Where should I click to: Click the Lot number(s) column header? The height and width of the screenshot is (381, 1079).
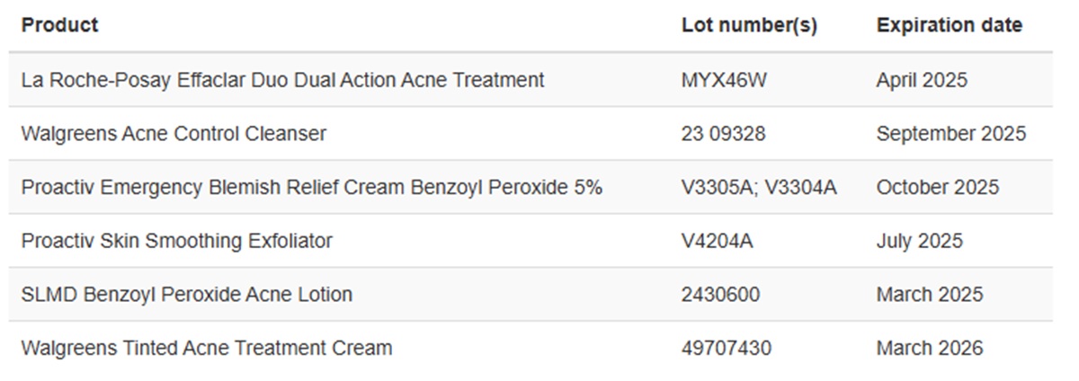[749, 25]
